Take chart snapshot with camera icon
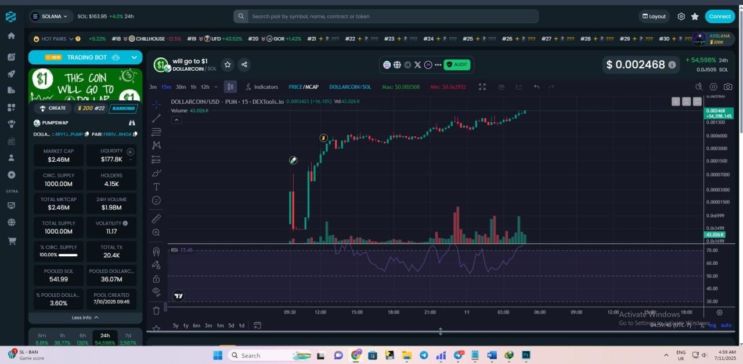Image resolution: width=743 pixels, height=364 pixels. (728, 87)
